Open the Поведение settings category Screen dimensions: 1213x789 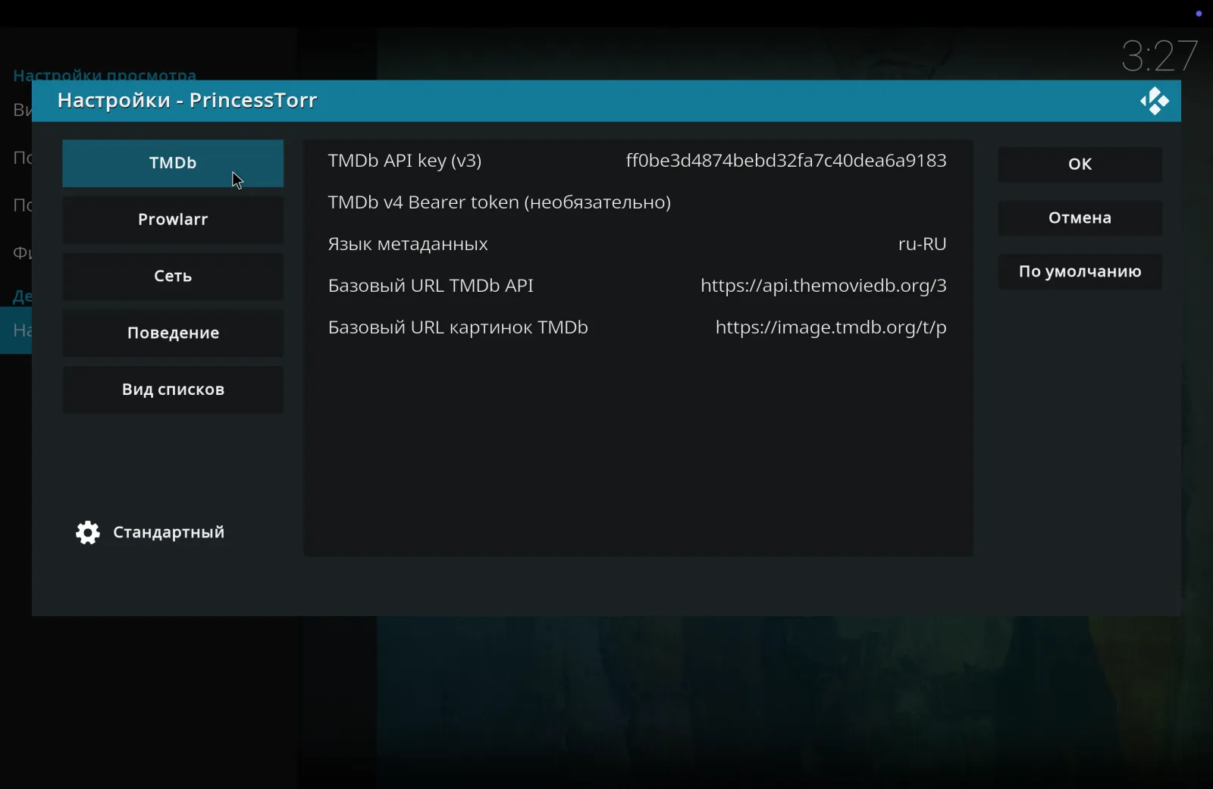(173, 333)
